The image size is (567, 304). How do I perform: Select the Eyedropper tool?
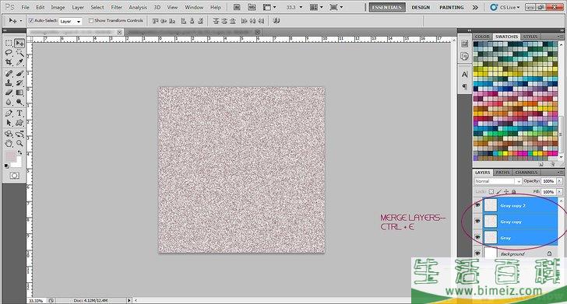click(x=19, y=62)
